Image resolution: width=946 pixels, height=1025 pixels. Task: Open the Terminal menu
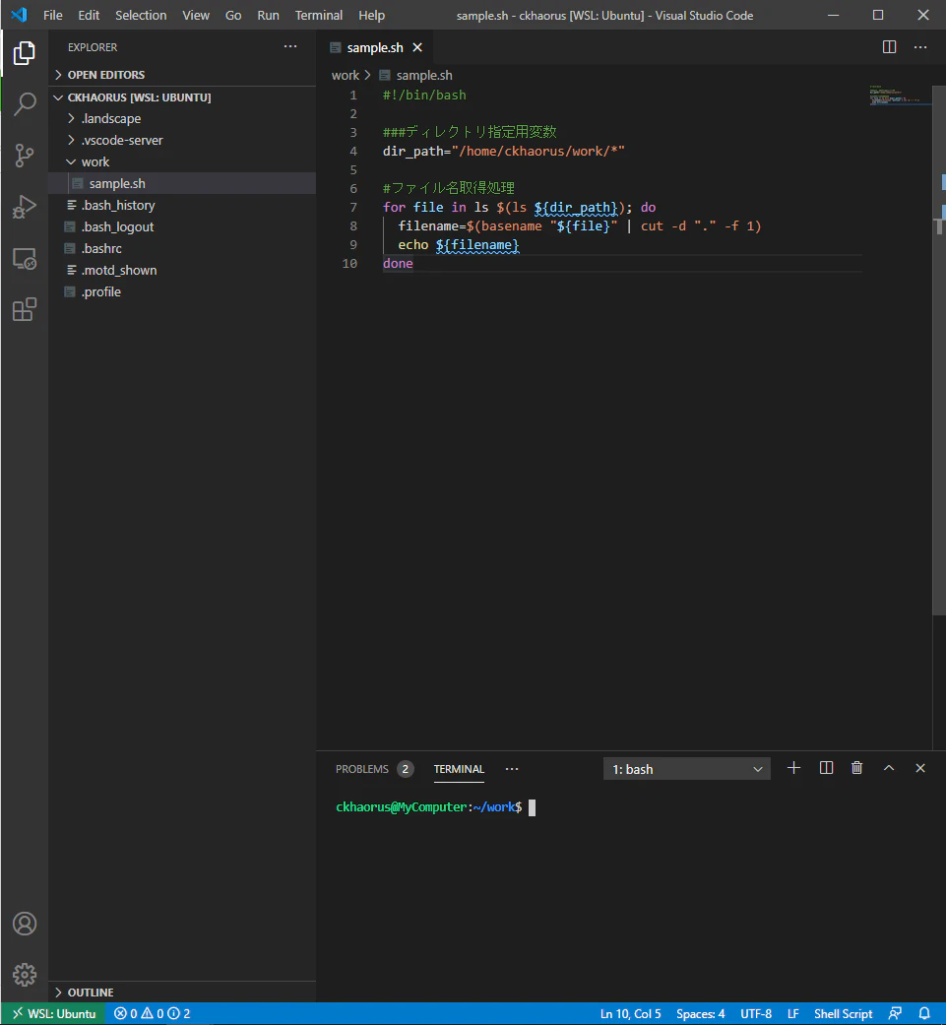[318, 15]
